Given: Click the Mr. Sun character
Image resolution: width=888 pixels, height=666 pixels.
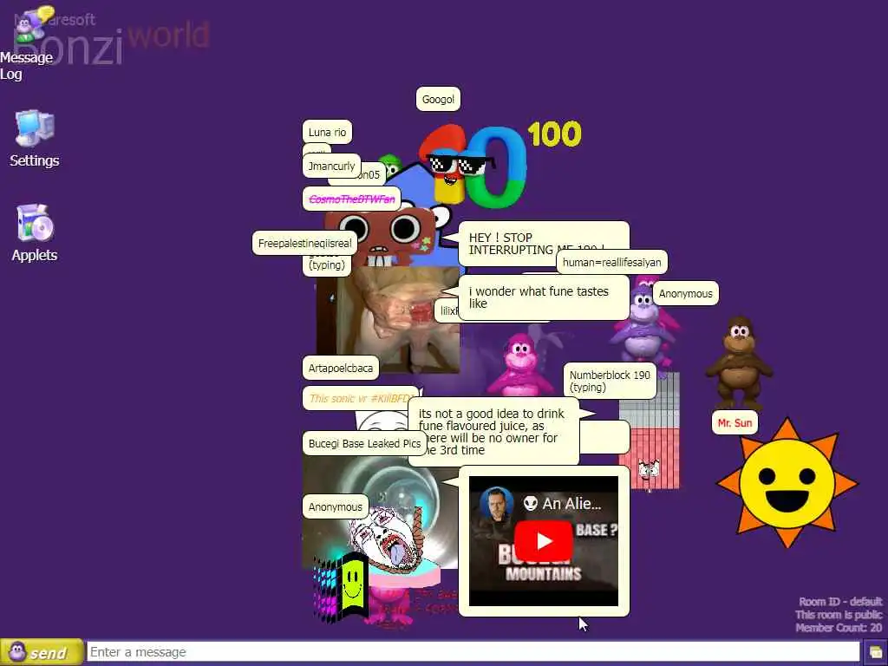Looking at the screenshot, I should [787, 483].
